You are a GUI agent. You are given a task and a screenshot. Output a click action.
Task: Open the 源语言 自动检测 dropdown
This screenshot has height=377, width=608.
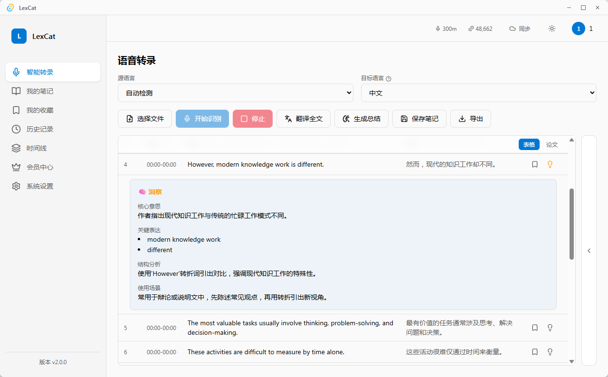pyautogui.click(x=236, y=93)
